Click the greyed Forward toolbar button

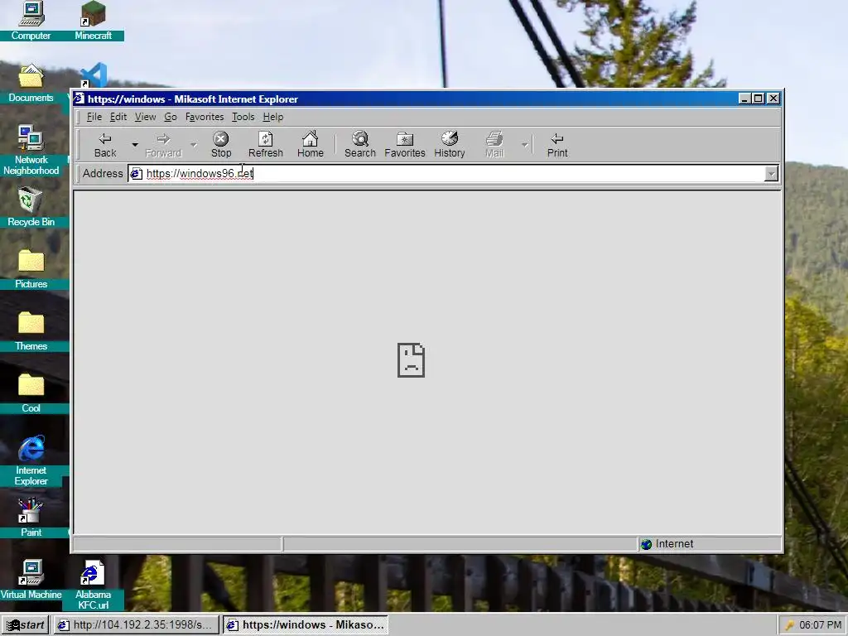tap(163, 145)
